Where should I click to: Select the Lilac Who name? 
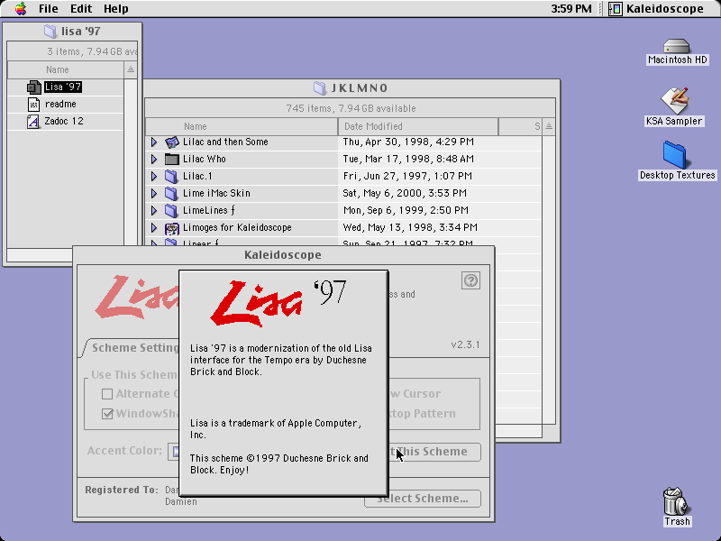click(x=205, y=160)
